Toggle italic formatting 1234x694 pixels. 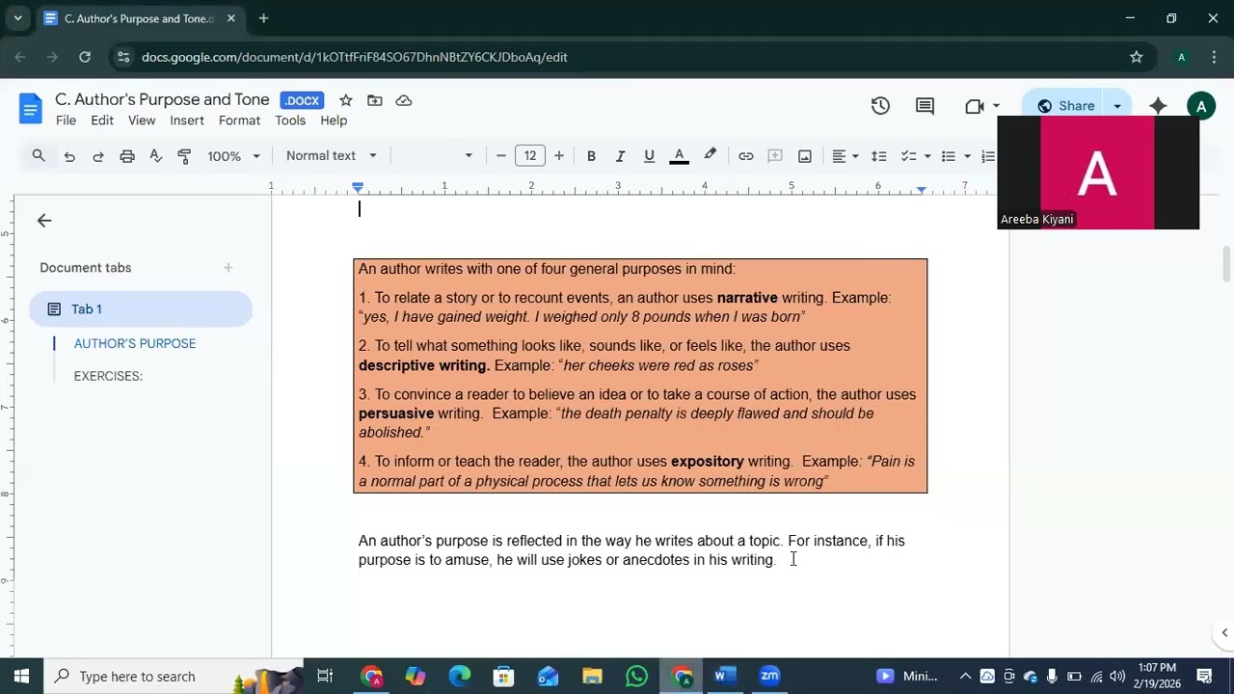[x=620, y=156]
